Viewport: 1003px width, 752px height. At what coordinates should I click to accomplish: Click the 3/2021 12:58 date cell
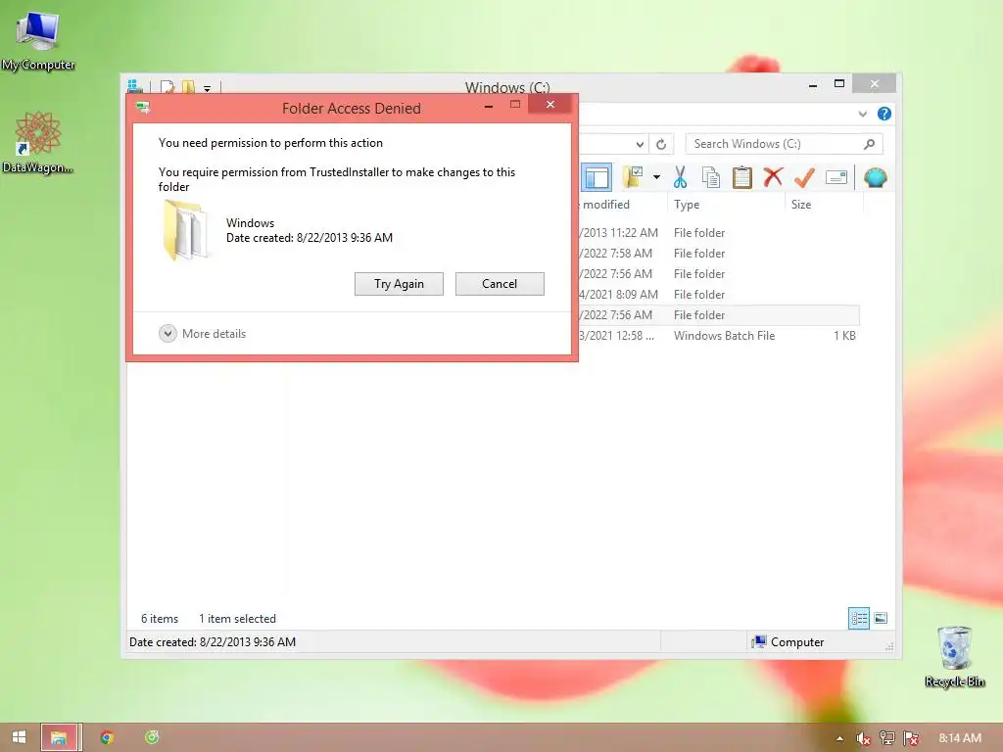[617, 336]
